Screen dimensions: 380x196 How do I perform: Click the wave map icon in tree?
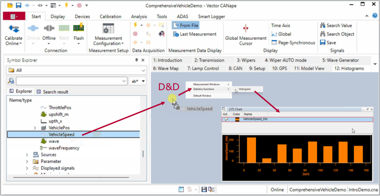(x=43, y=141)
